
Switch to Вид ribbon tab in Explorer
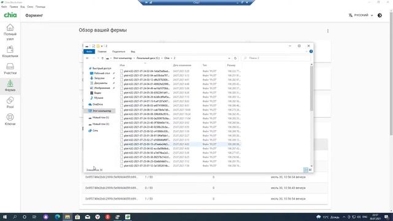133,52
